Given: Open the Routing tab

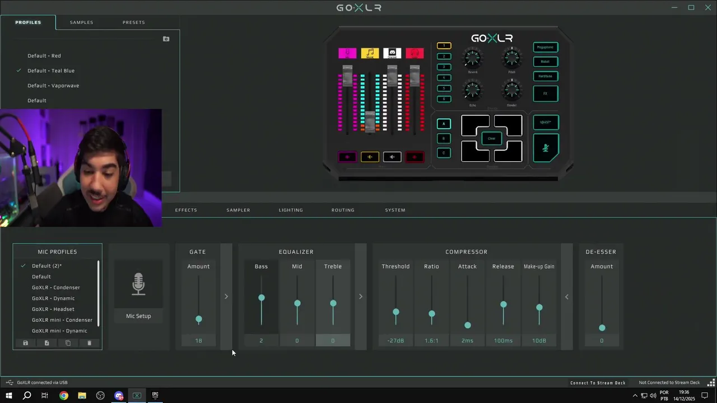Looking at the screenshot, I should pos(343,210).
